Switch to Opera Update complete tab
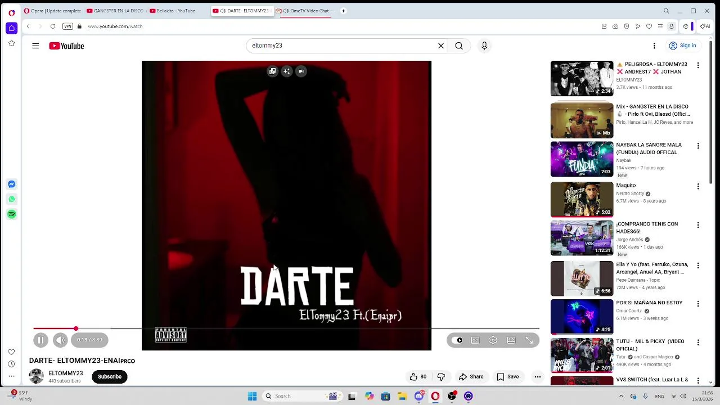The image size is (720, 405). point(52,11)
